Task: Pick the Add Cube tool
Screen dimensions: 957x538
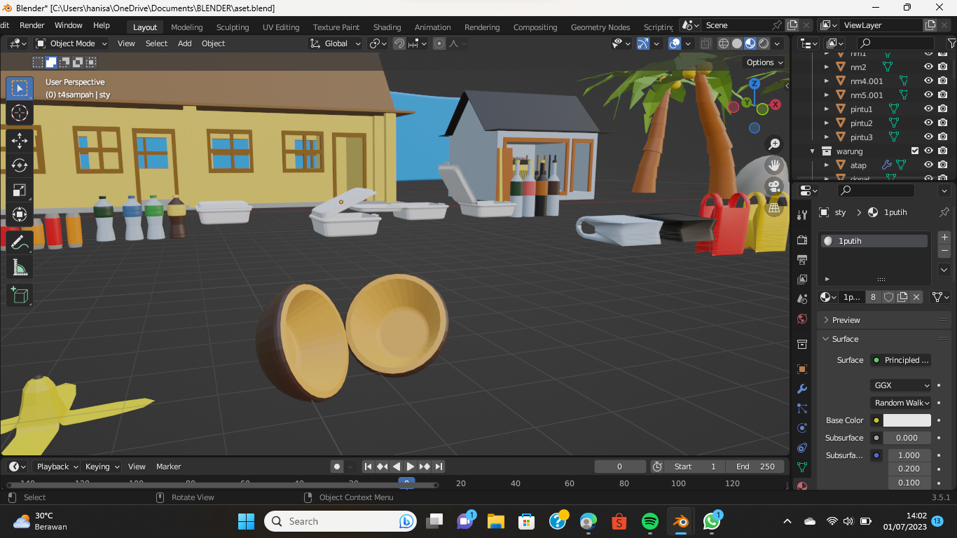Action: 20,295
